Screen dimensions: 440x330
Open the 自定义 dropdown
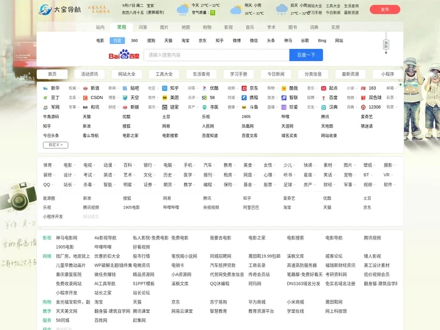[x=56, y=145]
